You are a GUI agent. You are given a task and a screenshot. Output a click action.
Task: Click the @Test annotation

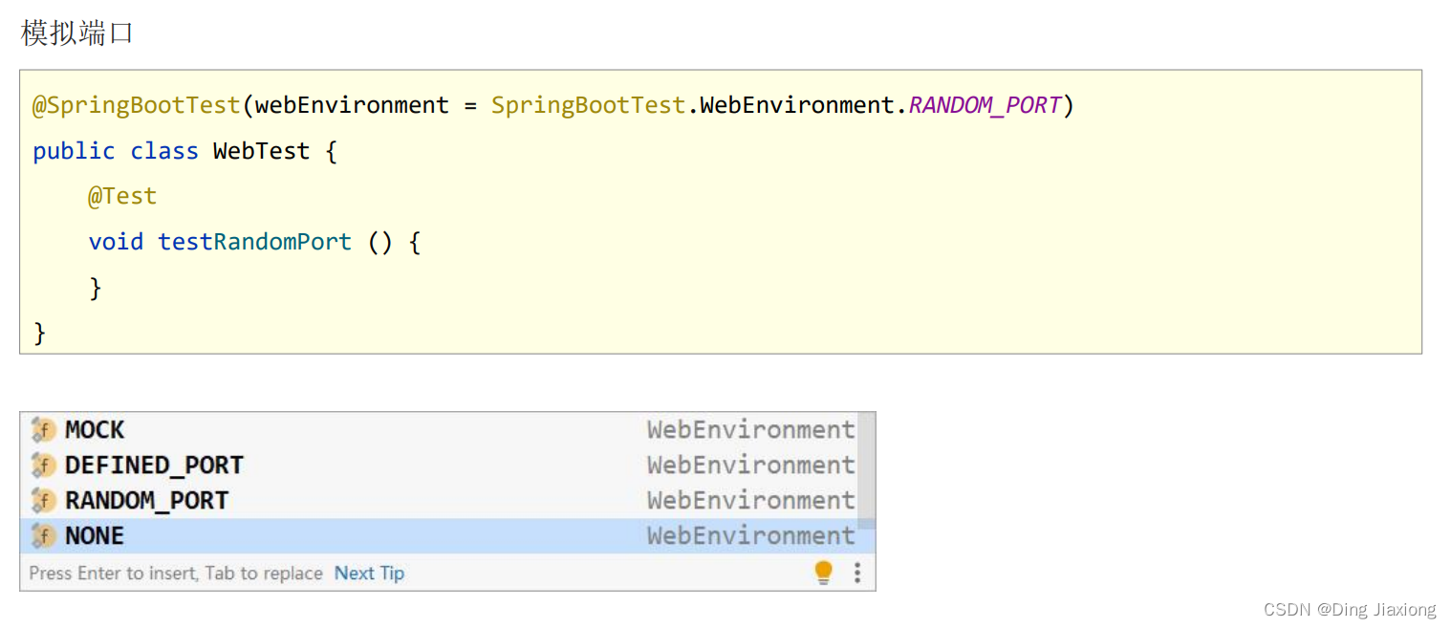click(122, 196)
